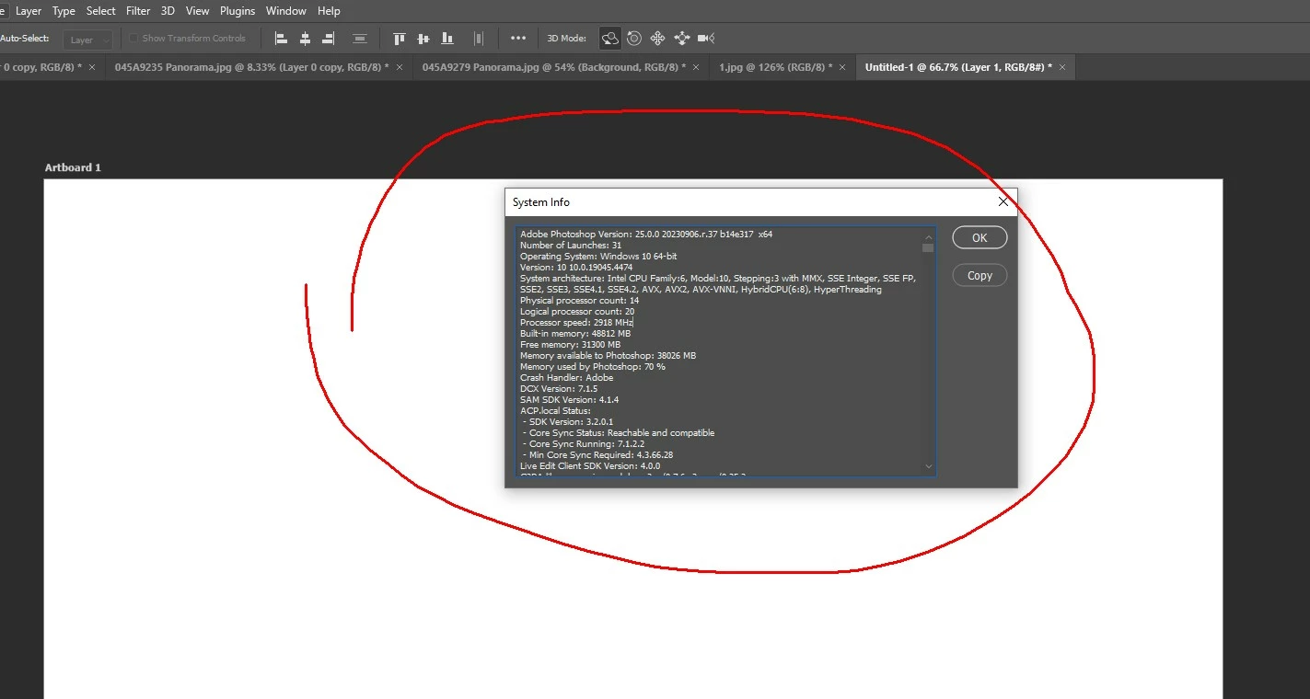
Task: Click 'Processor speed: 2918 MHz' line
Action: (x=576, y=323)
